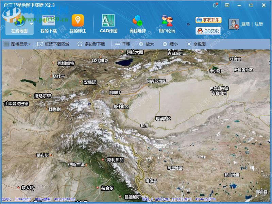
Task: Click the 斯利那加 city label
Action: point(115,160)
